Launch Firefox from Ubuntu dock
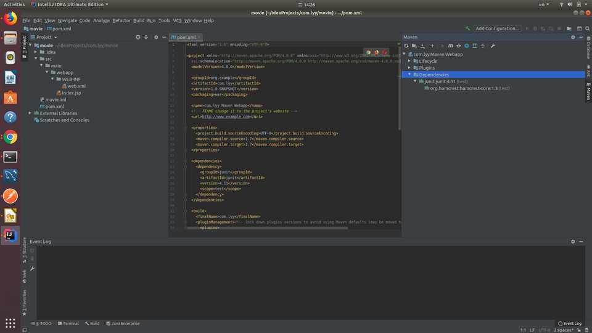592x333 pixels. point(10,18)
